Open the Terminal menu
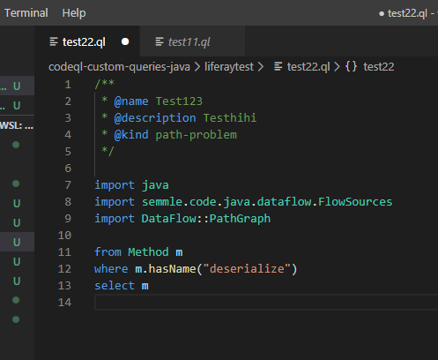This screenshot has width=438, height=360. 26,13
